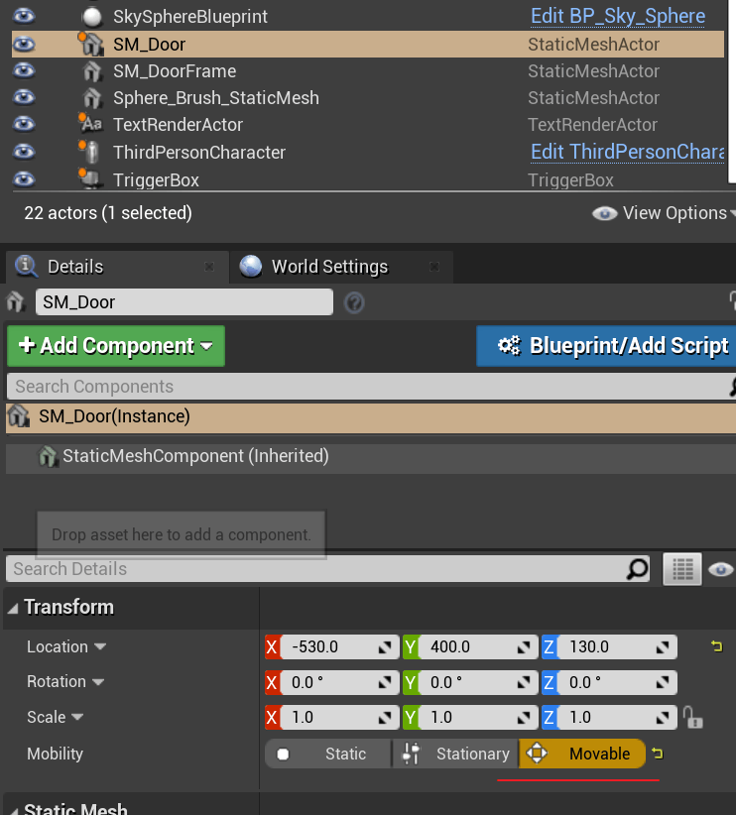Image resolution: width=736 pixels, height=815 pixels.
Task: Click the SM_Door static mesh icon in outliner
Action: 91,44
